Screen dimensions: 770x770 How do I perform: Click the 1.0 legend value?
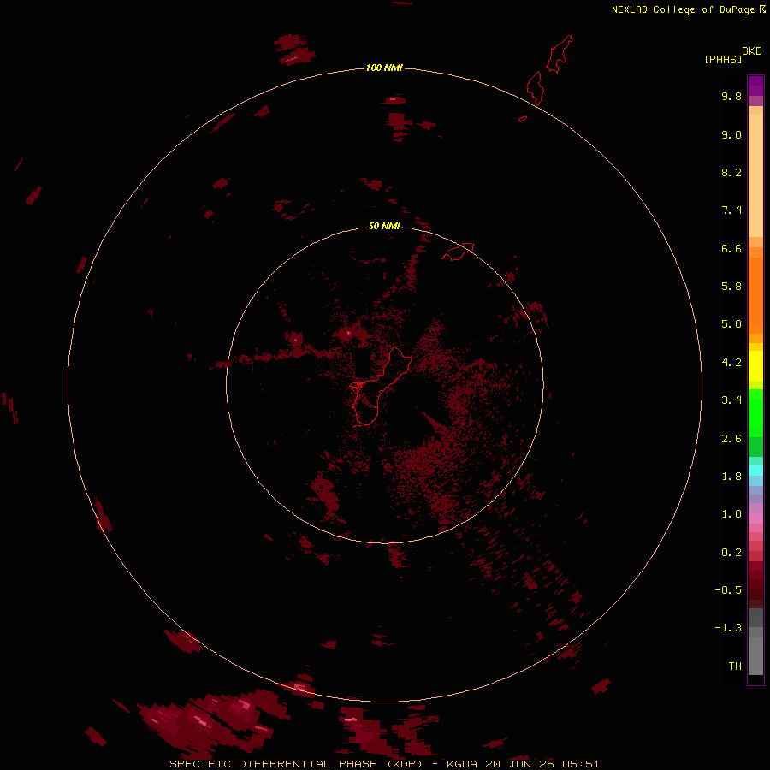(731, 514)
